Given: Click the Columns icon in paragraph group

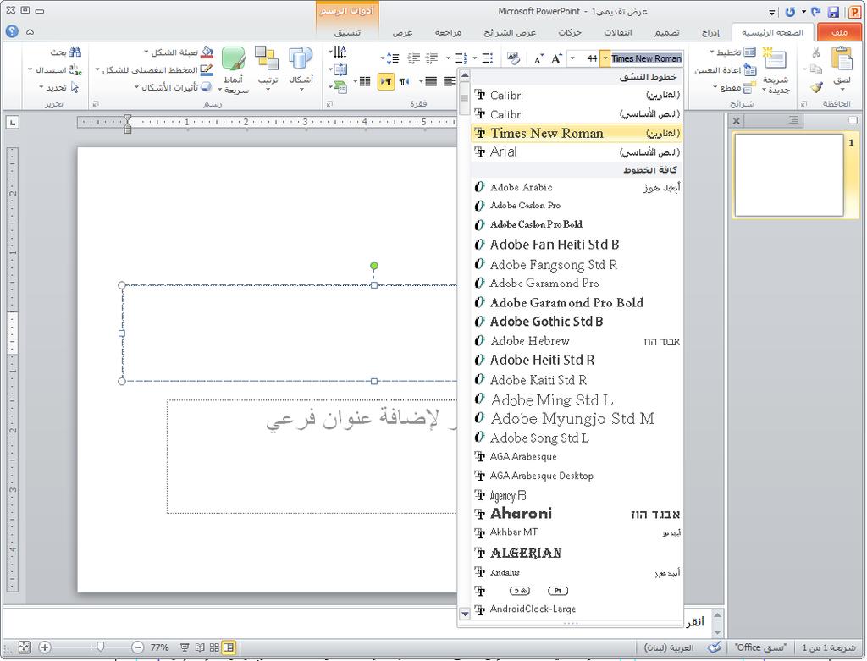Looking at the screenshot, I should (x=365, y=82).
